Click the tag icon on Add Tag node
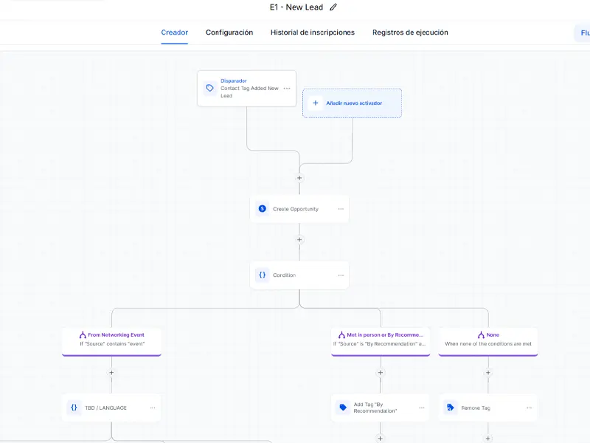The height and width of the screenshot is (443, 590). click(343, 407)
